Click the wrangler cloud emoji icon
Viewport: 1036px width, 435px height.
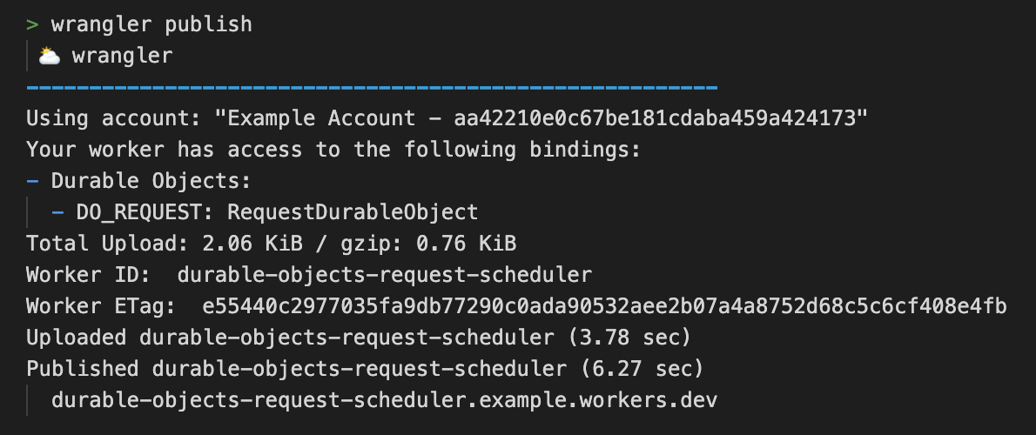(50, 56)
